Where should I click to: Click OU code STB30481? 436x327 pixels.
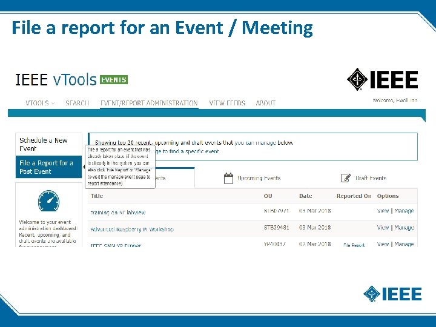click(x=276, y=228)
